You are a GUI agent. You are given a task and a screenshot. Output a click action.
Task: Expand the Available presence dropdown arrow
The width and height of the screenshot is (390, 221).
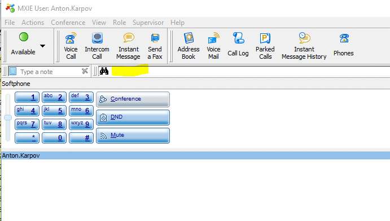tap(42, 46)
